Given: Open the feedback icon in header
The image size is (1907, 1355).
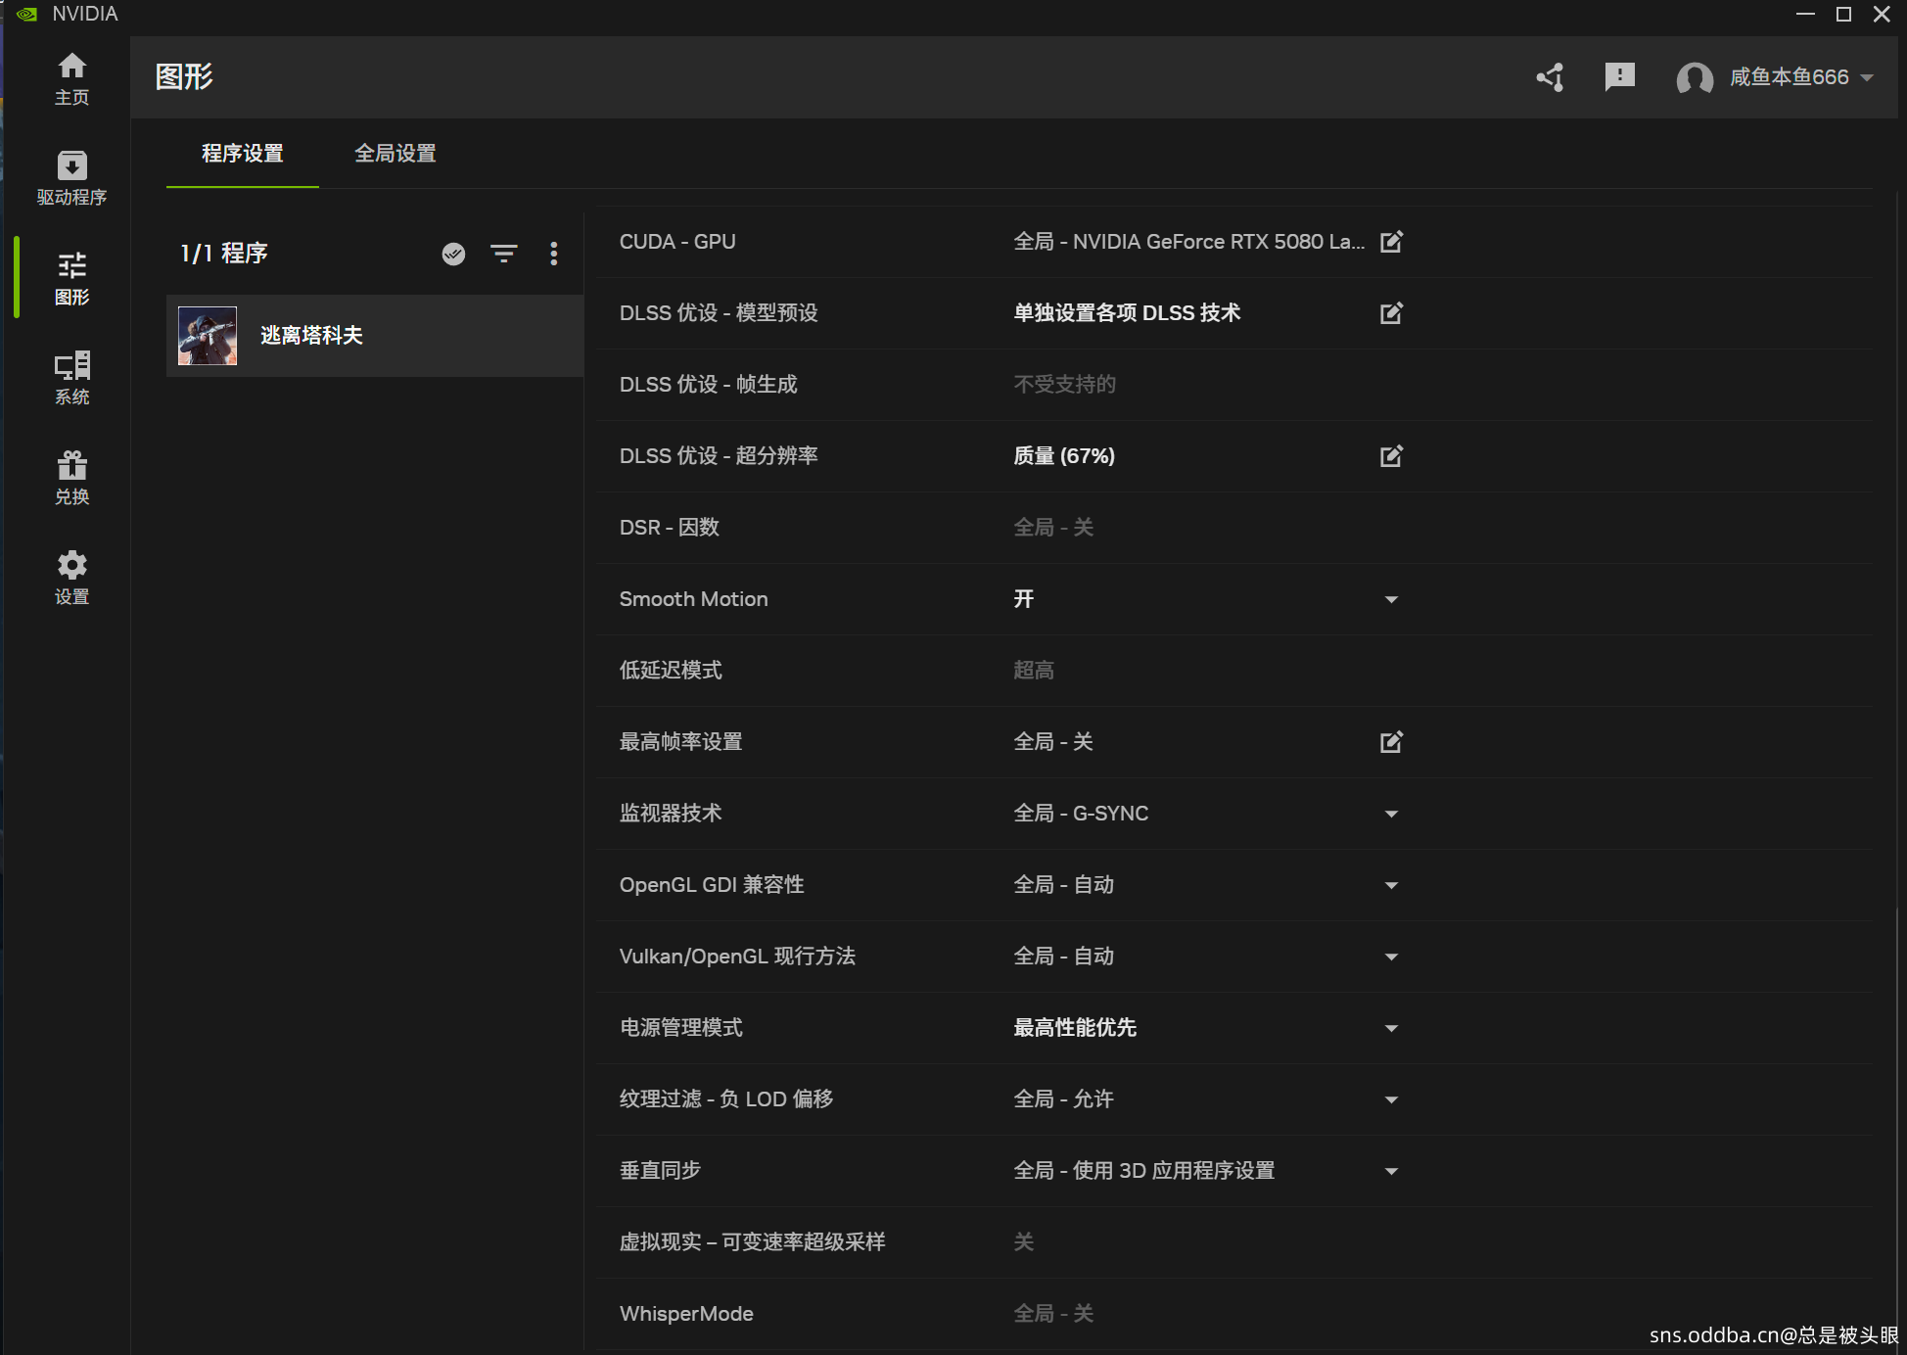Looking at the screenshot, I should coord(1620,77).
